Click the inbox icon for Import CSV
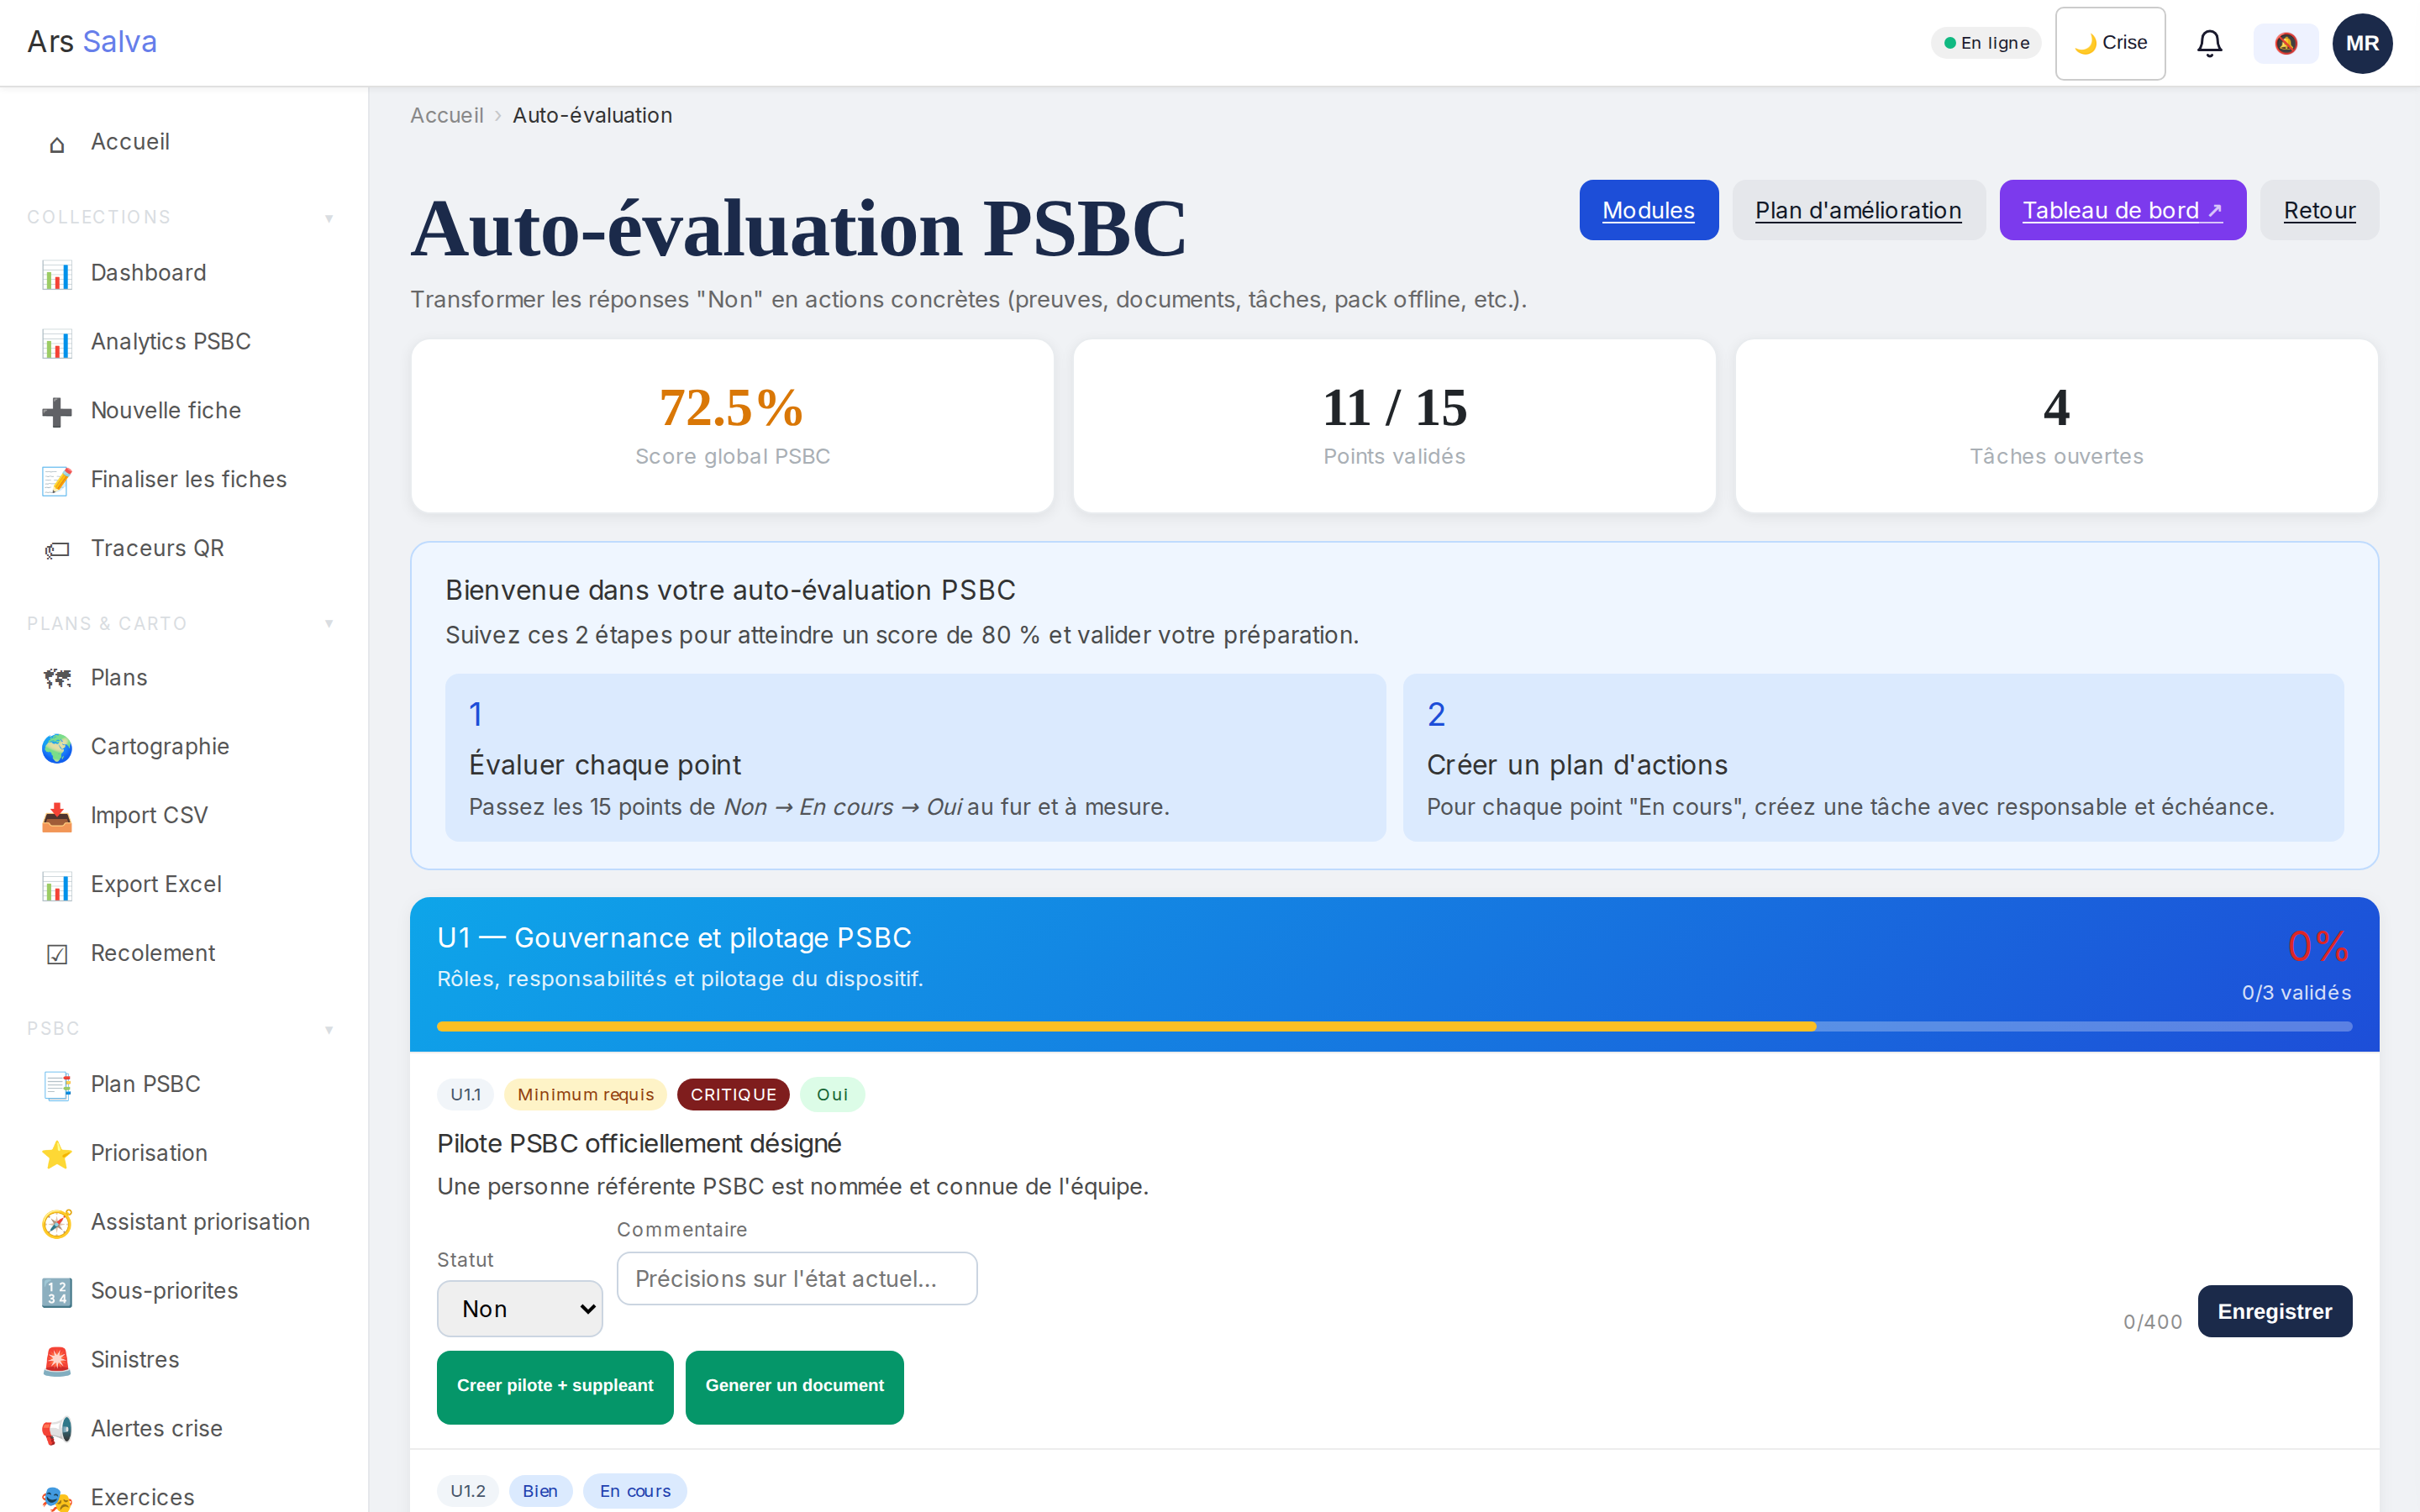The image size is (2420, 1512). coord(57,817)
